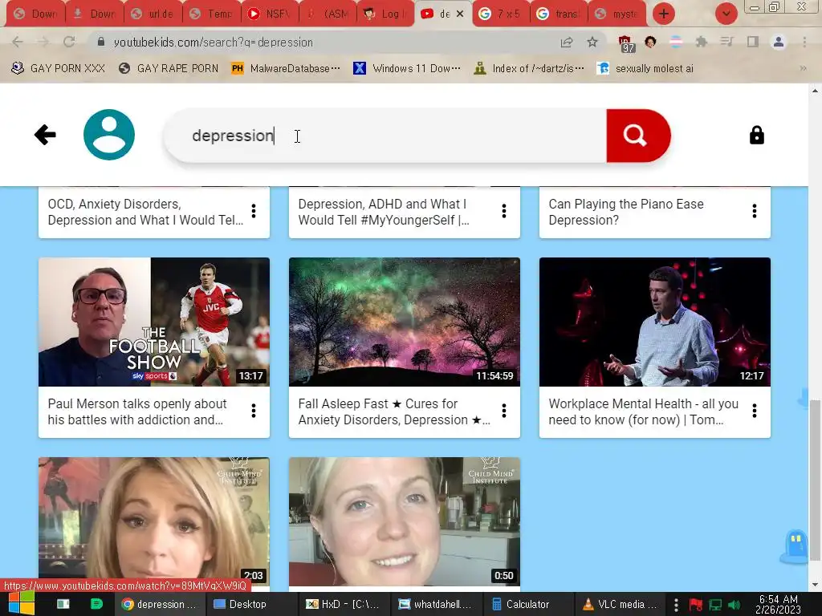Open Chrome profile account button
822x616 pixels.
(x=779, y=42)
